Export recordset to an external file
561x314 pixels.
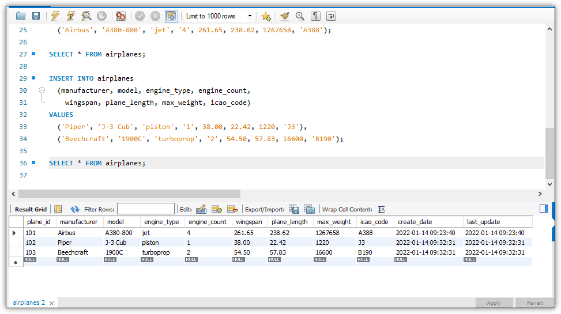point(294,209)
